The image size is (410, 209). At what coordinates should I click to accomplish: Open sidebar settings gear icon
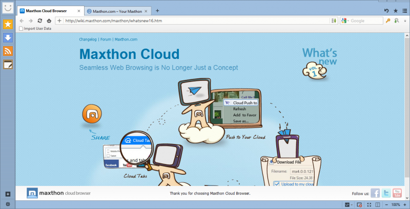8,204
